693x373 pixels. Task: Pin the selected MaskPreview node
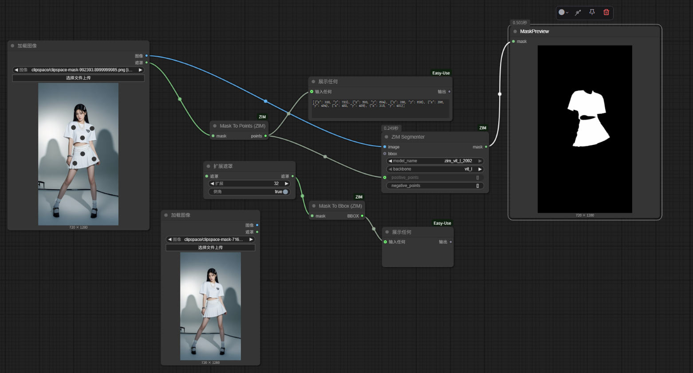point(592,12)
